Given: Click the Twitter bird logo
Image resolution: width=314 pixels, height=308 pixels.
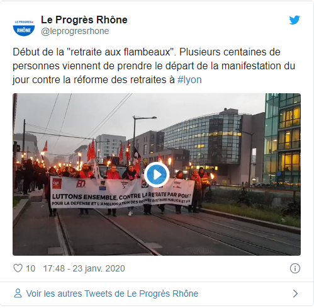Looking at the screenshot, I should (x=294, y=20).
